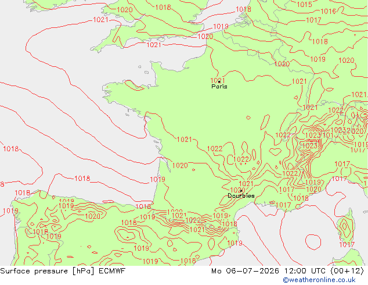Open the ©weatheronline.co.uk credit link
The image size is (368, 285).
pos(319,280)
